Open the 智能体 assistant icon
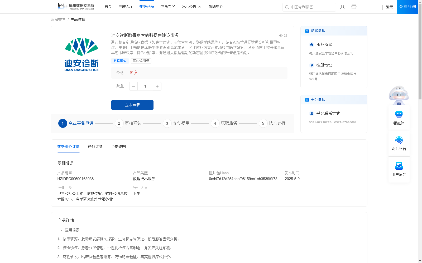The width and height of the screenshot is (422, 263). point(399,114)
